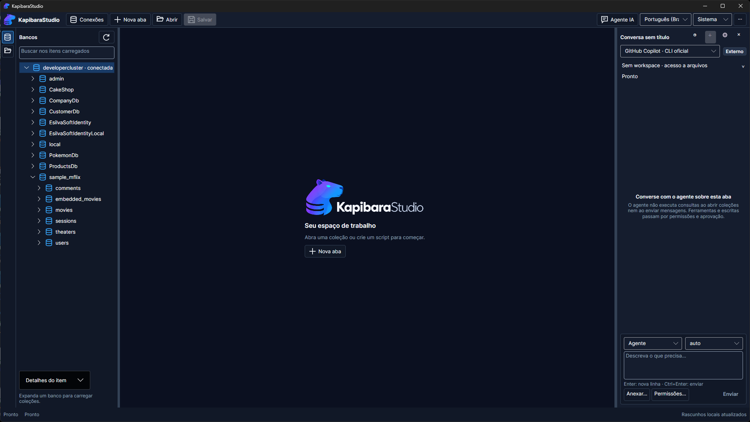Image resolution: width=750 pixels, height=422 pixels.
Task: Expand the workspace access chevron
Action: click(743, 66)
